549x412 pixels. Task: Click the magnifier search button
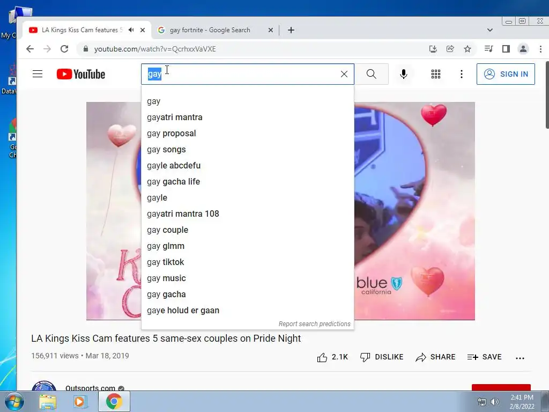372,74
